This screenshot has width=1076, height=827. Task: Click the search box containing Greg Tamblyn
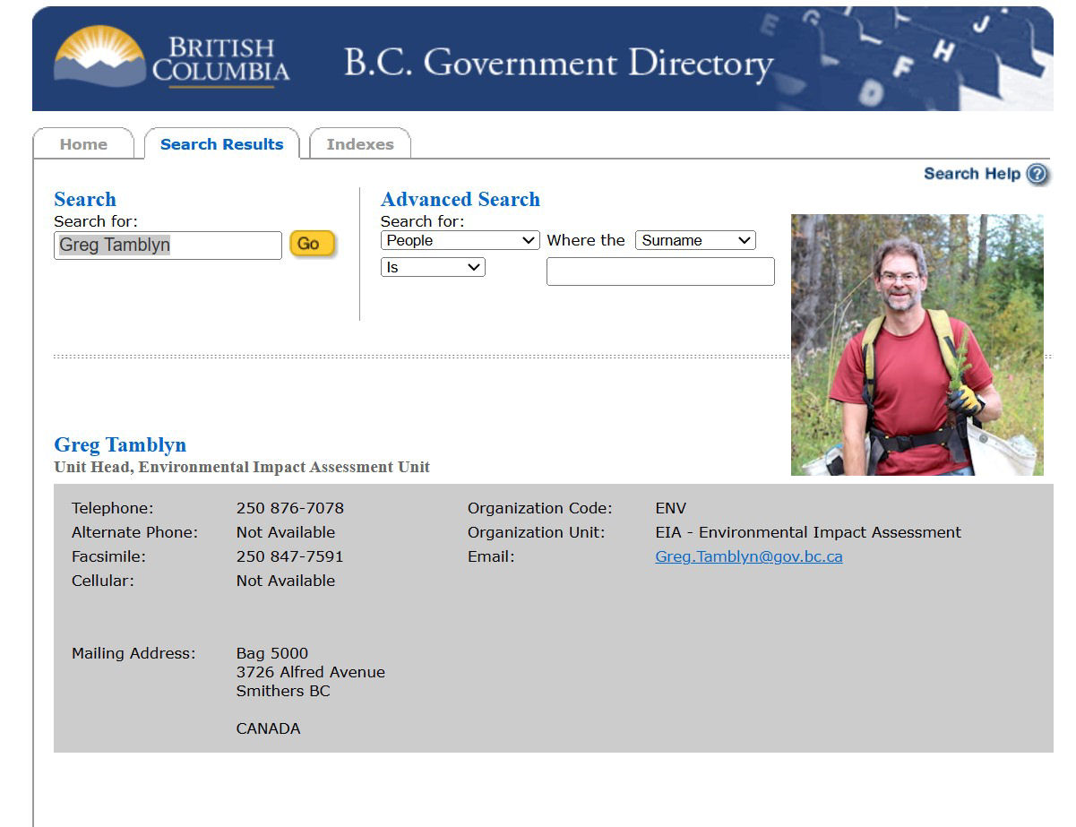(x=168, y=246)
